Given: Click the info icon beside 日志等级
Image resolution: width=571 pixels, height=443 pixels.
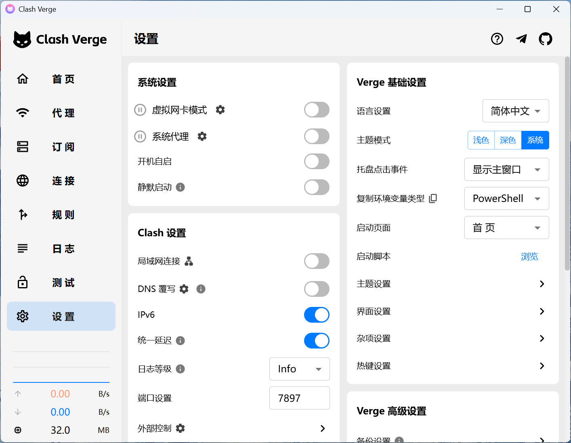Looking at the screenshot, I should (x=181, y=369).
